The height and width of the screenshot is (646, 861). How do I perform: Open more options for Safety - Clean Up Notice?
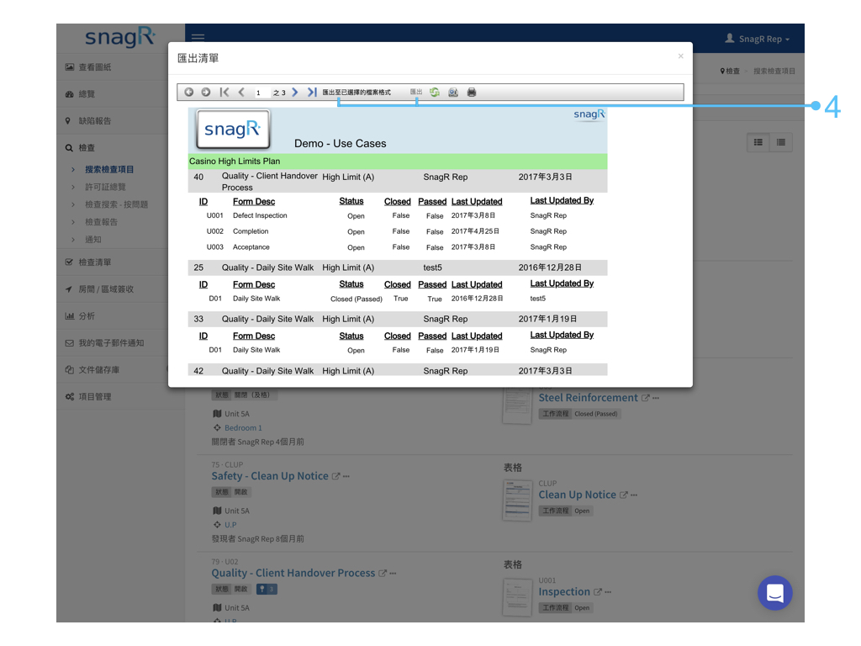pos(346,477)
